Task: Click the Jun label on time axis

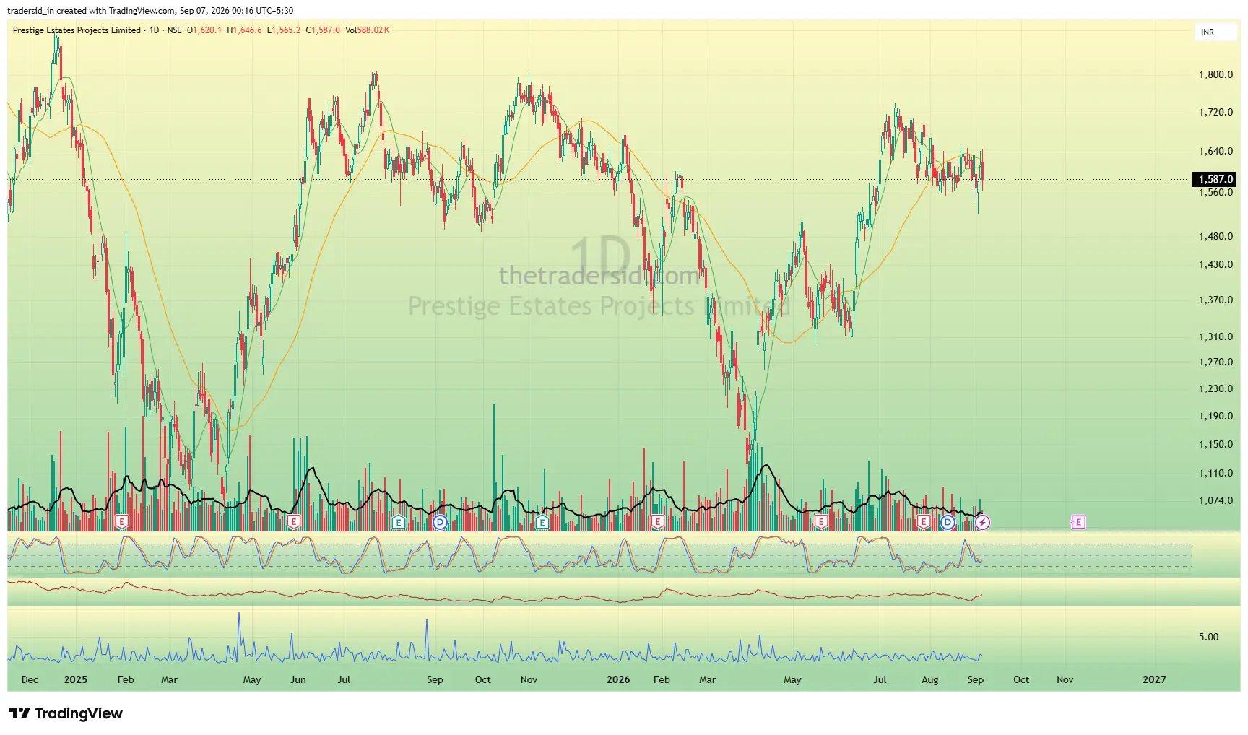Action: click(298, 679)
